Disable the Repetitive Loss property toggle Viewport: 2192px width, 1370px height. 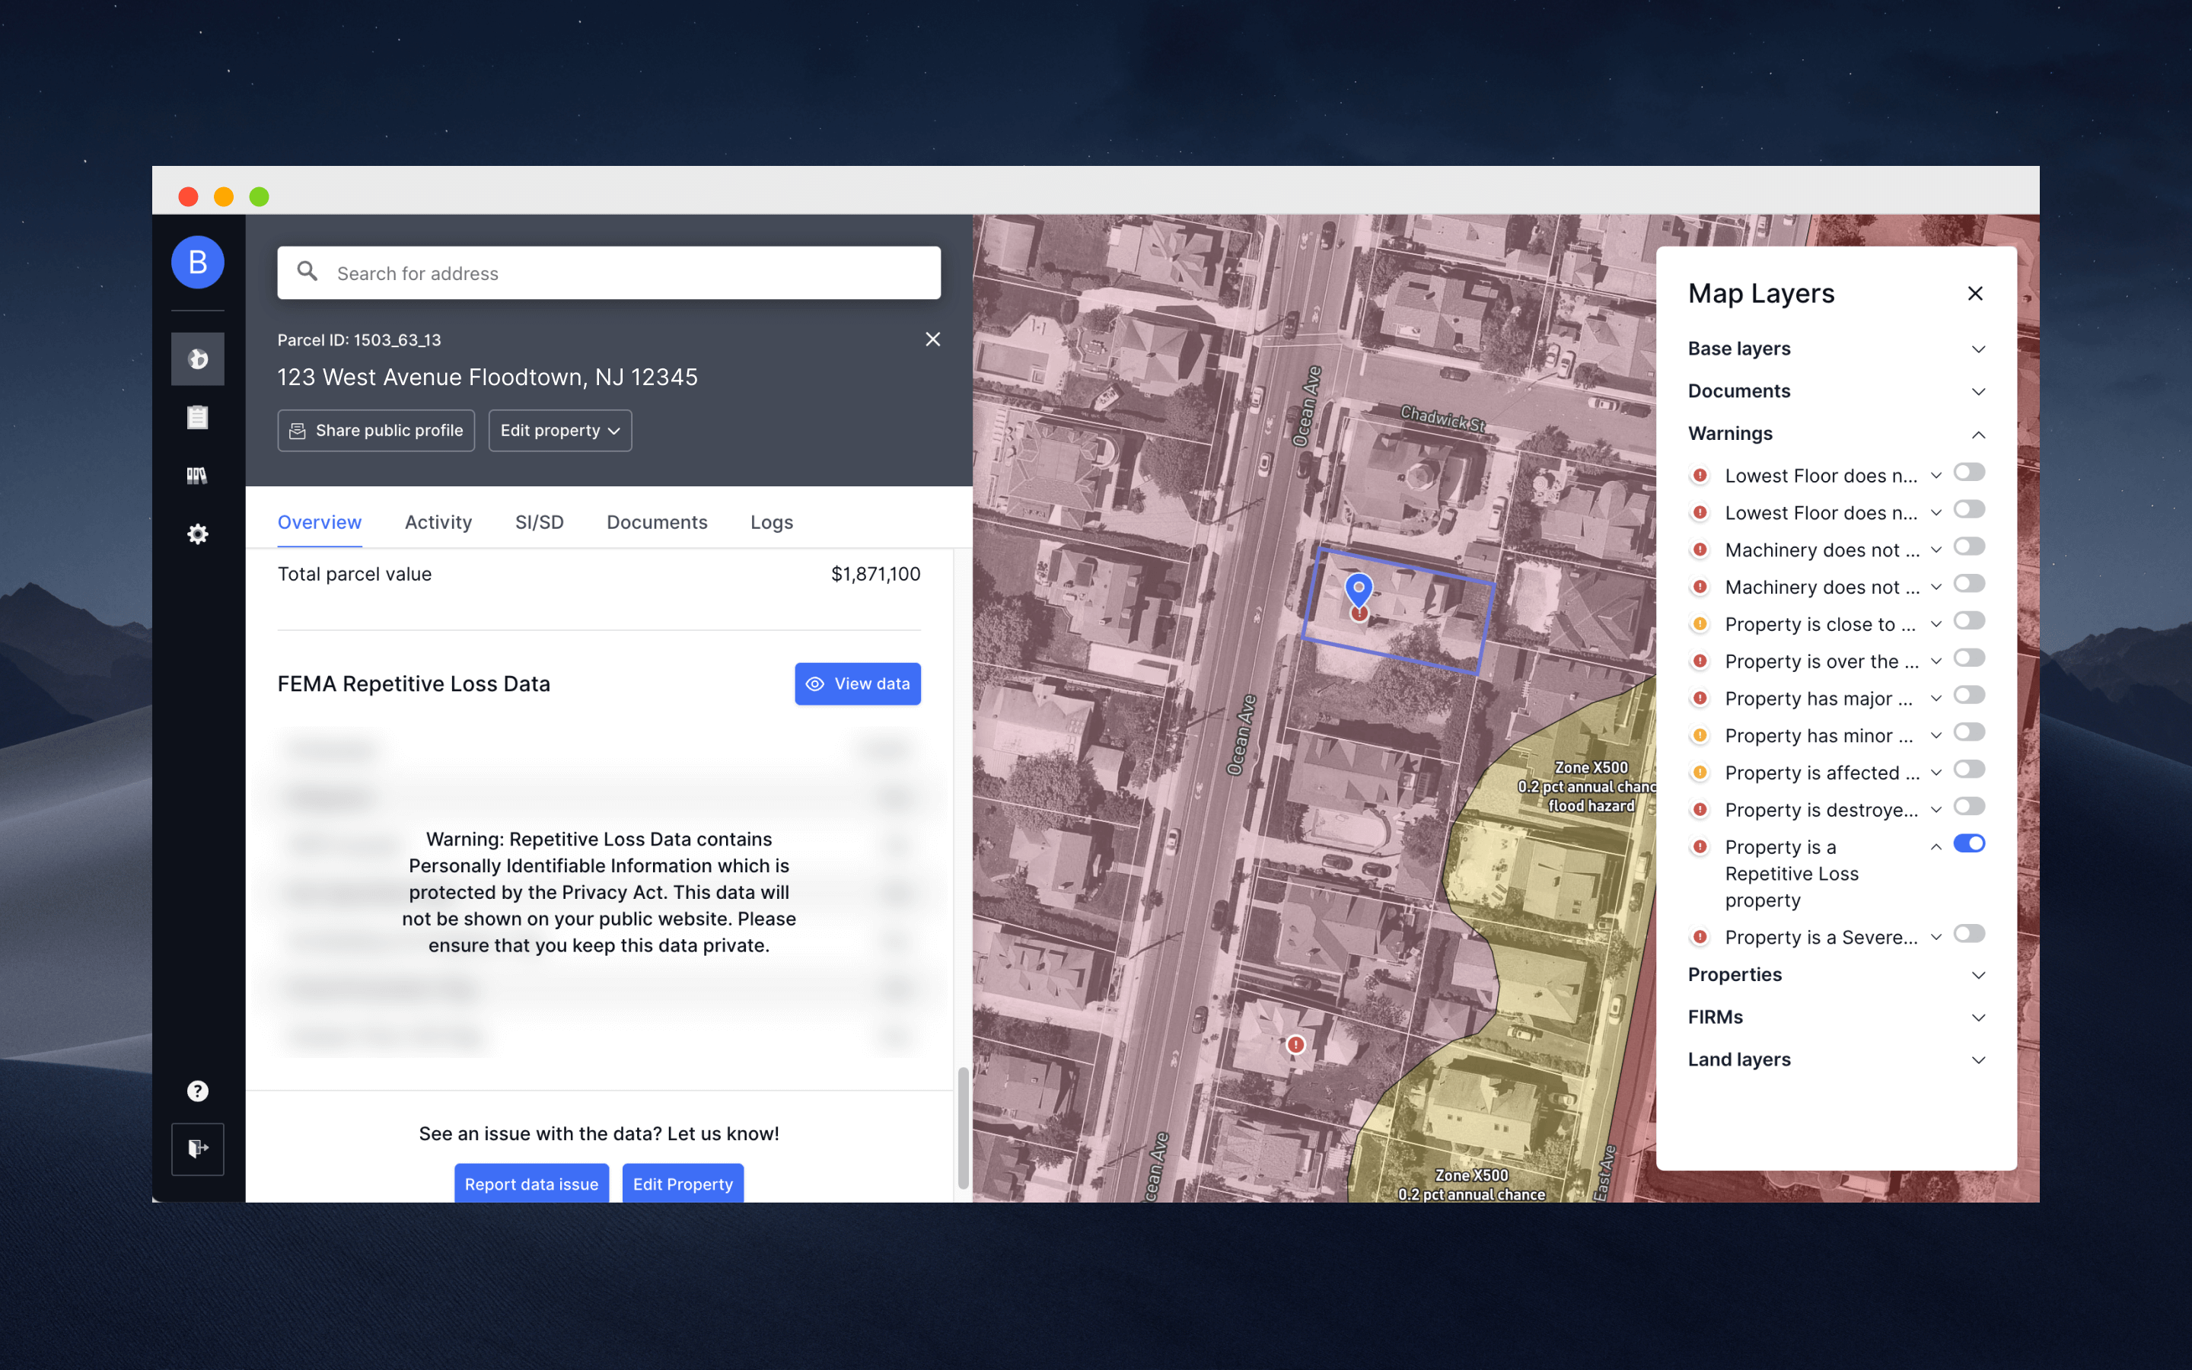pyautogui.click(x=1968, y=843)
